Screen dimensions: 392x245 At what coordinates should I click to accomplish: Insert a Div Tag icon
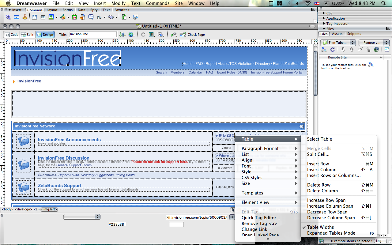(43, 17)
